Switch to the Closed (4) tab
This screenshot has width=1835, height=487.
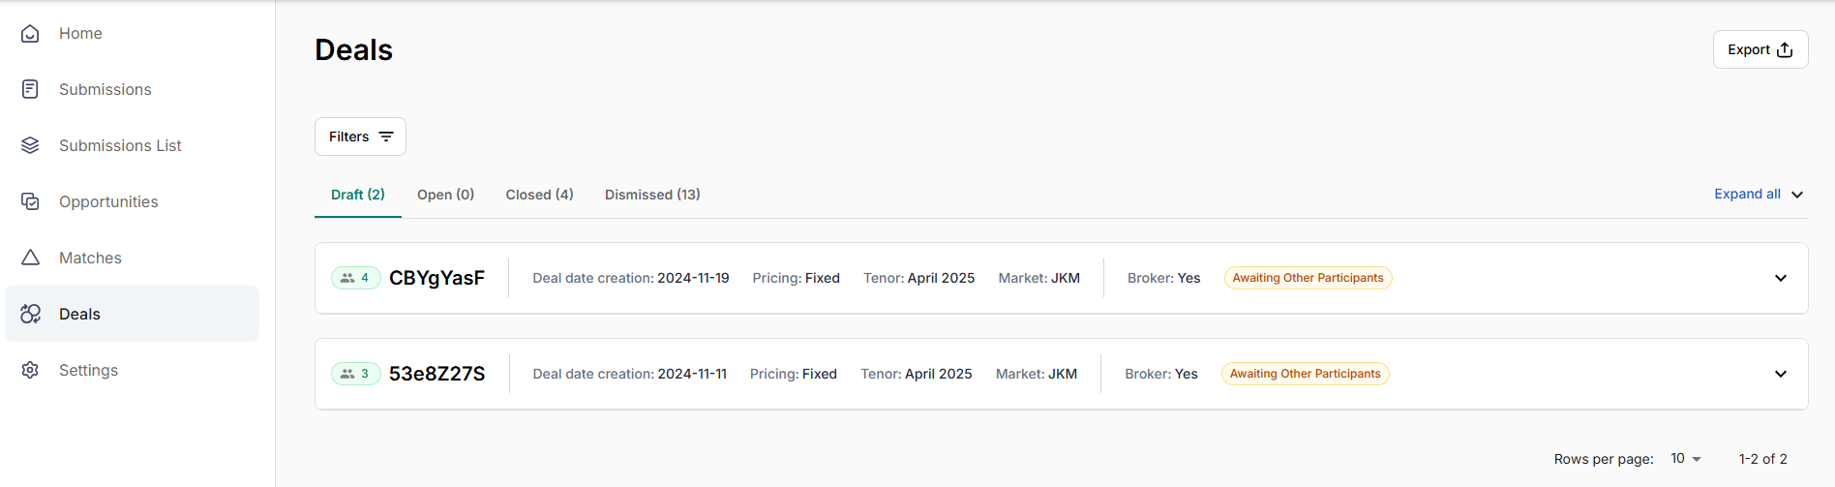tap(539, 195)
